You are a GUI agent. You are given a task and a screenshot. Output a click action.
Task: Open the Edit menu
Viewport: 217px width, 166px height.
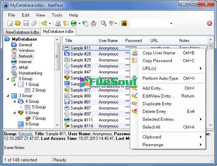(x=26, y=15)
